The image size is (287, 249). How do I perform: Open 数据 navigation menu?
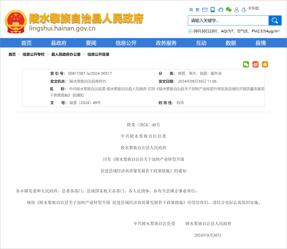(231, 43)
